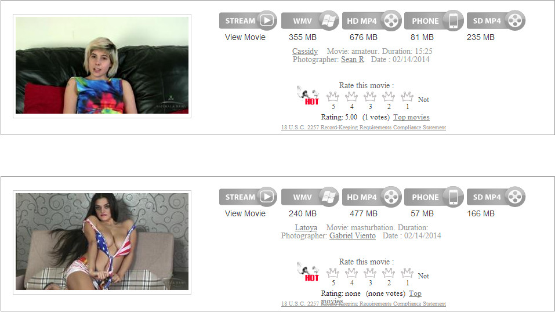Viewport: 555px width, 312px height.
Task: Click the first movie thumbnail
Action: 102,66
